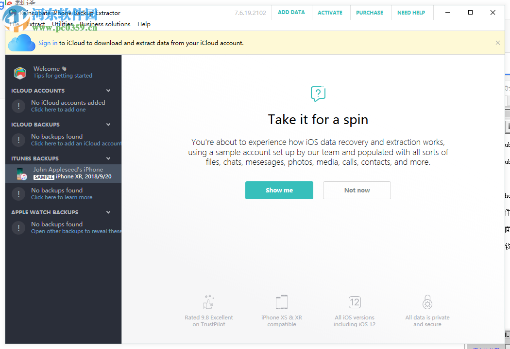Click the NEED HELP tab
510x349 pixels.
(x=411, y=13)
